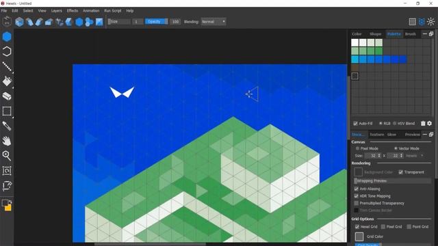Enable Premultiplied Transparency checkbox
The height and width of the screenshot is (246, 438).
pos(356,203)
